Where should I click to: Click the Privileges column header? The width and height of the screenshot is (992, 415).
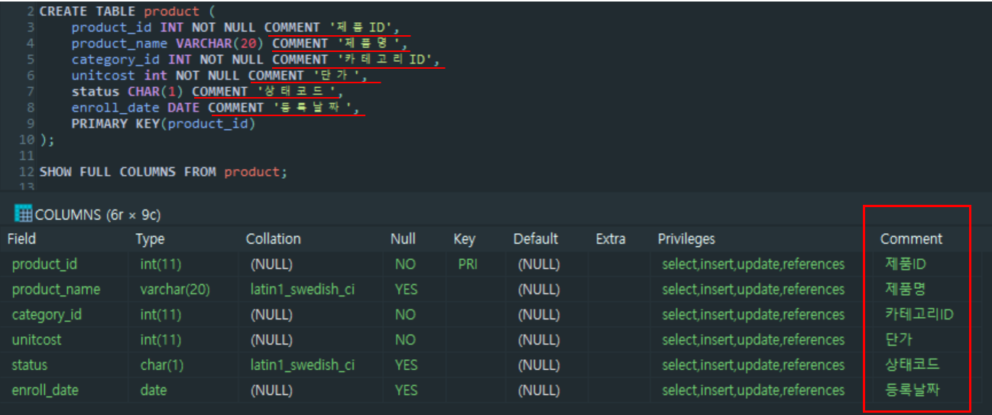pyautogui.click(x=686, y=239)
